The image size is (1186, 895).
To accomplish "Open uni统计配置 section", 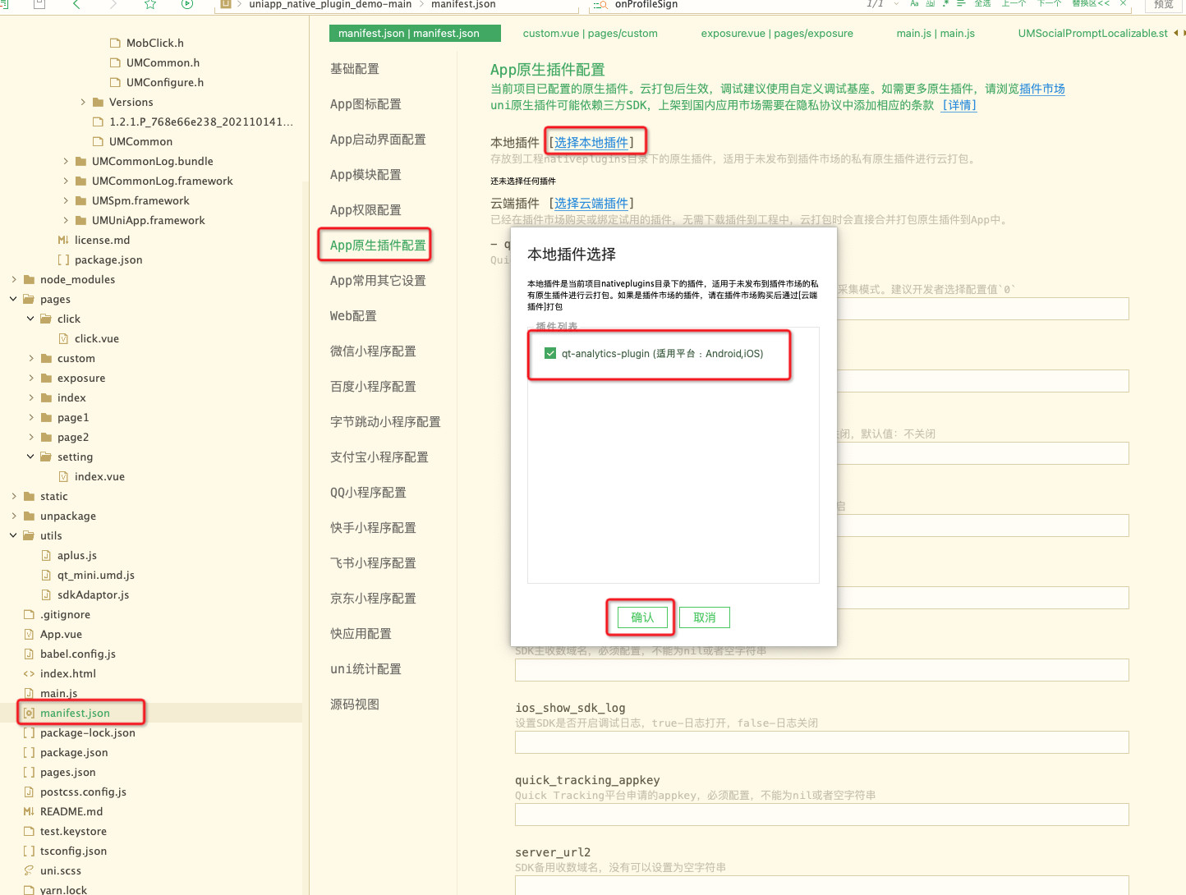I will pos(365,669).
